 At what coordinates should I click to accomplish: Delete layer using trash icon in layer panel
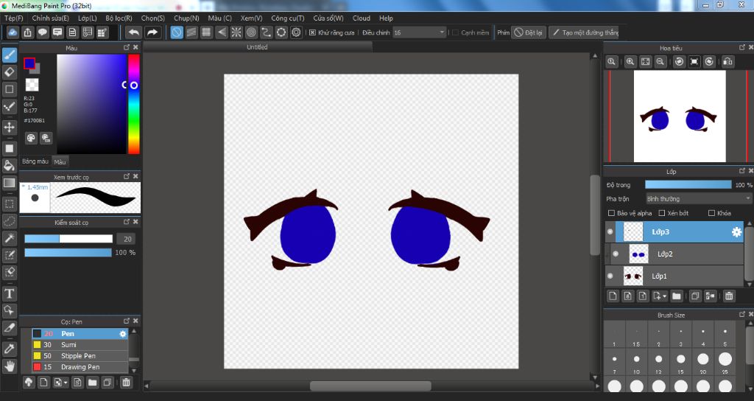729,296
